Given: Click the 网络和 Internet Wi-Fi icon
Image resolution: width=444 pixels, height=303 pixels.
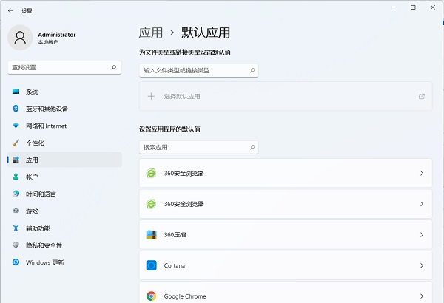Looking at the screenshot, I should click(x=16, y=126).
